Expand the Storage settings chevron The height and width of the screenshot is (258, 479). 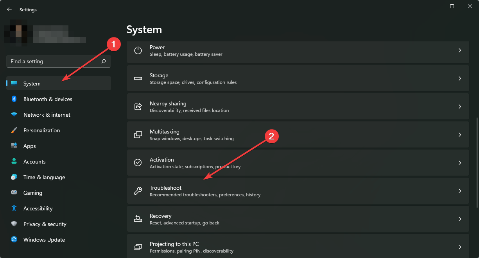(x=460, y=78)
